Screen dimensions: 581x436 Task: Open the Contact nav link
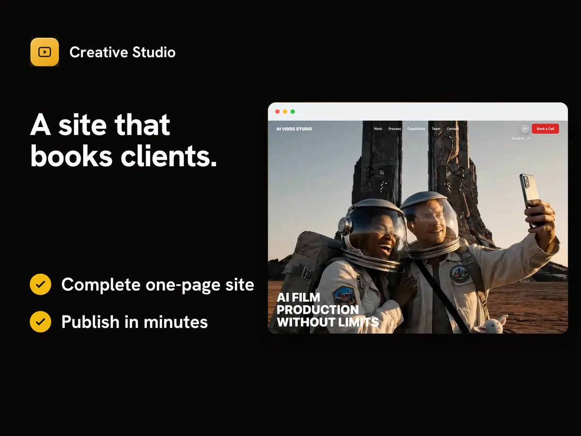pyautogui.click(x=453, y=129)
